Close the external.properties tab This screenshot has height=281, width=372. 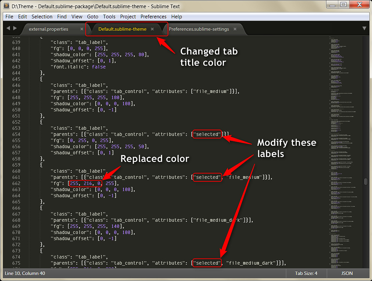[82, 29]
